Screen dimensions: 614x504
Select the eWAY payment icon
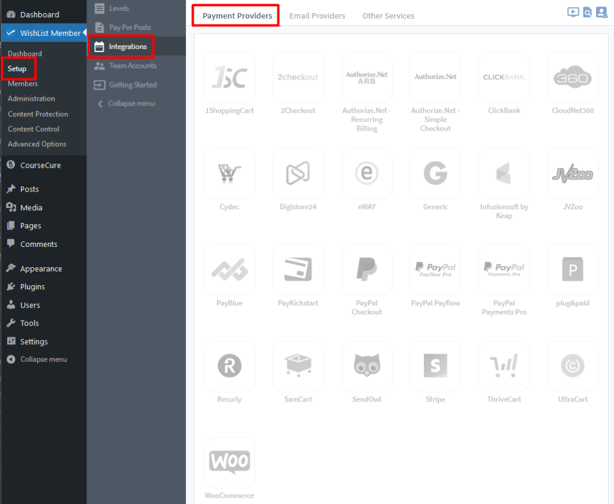[x=367, y=173]
